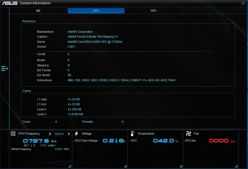This screenshot has height=169, width=248.
Task: Click the Fan spinner icon
Action: (x=188, y=133)
